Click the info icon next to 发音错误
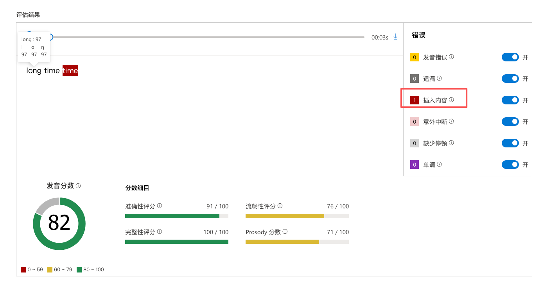 pyautogui.click(x=451, y=57)
